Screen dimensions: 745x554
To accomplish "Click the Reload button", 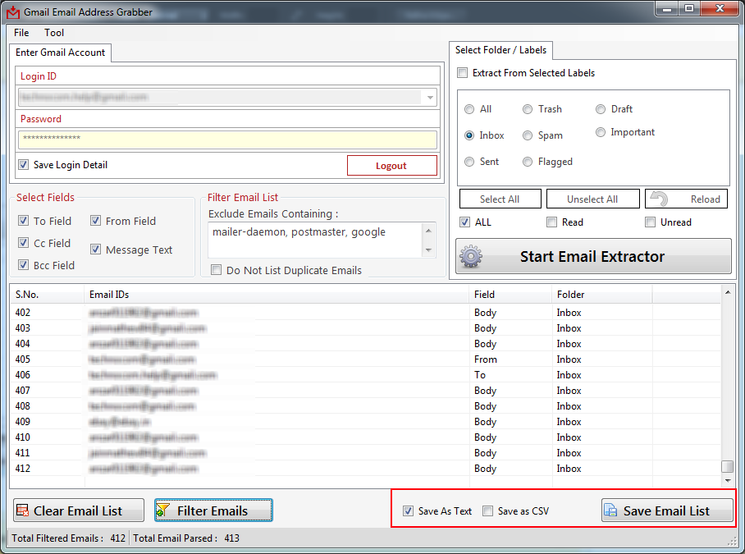I will point(686,199).
